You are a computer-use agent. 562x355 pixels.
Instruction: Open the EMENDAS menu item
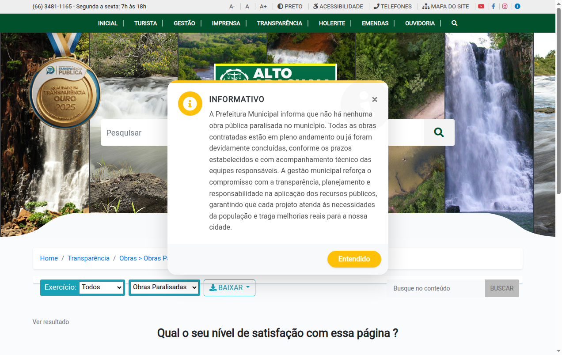[x=375, y=23]
